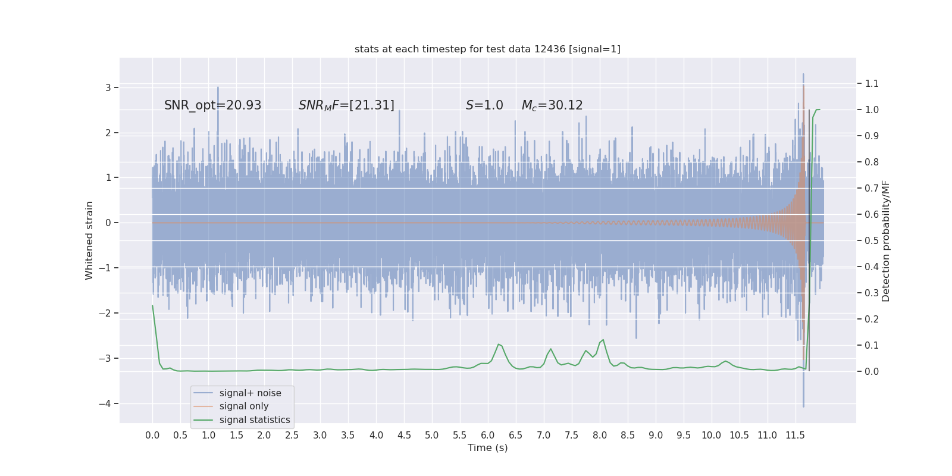Click the 0.1 tick on the probability axis

(x=872, y=345)
